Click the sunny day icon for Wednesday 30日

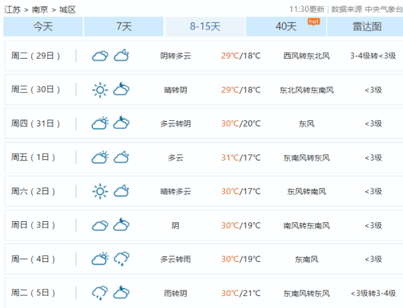coord(100,89)
